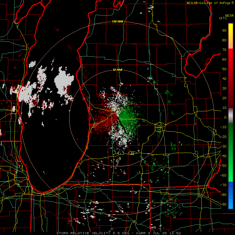Click the 12:52 timestamp in the caption

tap(175, 233)
